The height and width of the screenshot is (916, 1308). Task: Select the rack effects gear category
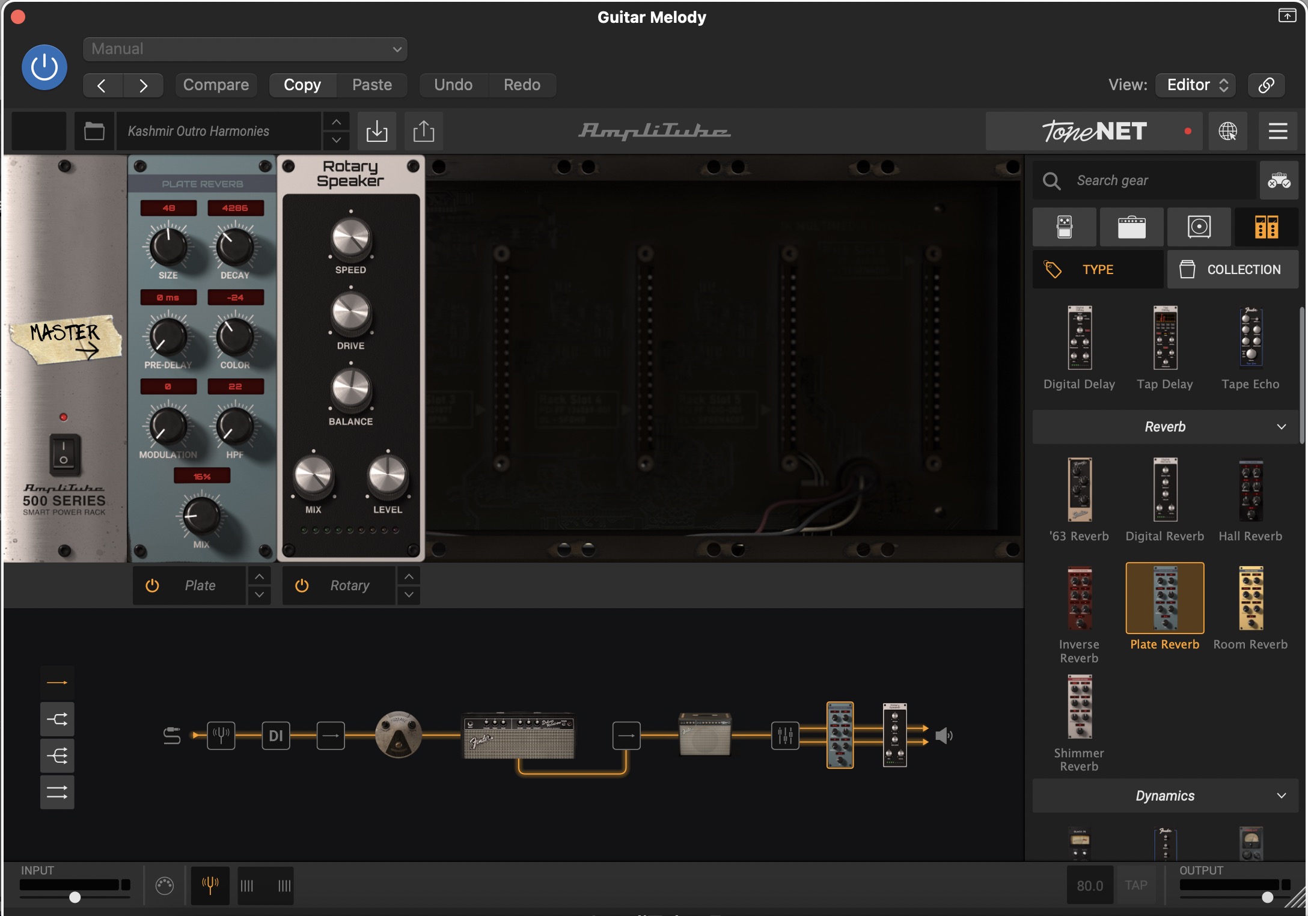1267,227
